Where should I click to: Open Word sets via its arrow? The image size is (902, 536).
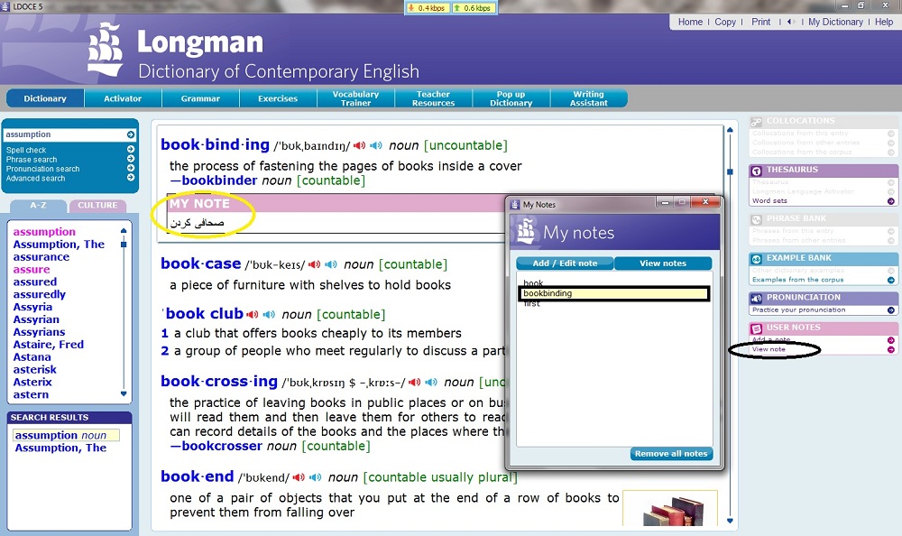click(x=890, y=200)
